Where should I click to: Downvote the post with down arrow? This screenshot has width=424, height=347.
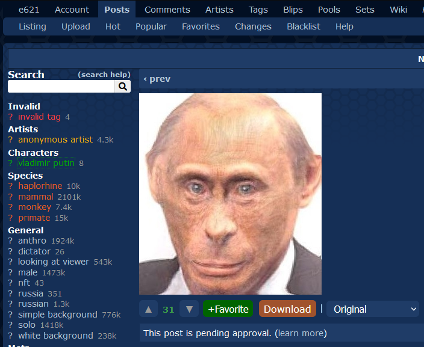click(x=189, y=309)
